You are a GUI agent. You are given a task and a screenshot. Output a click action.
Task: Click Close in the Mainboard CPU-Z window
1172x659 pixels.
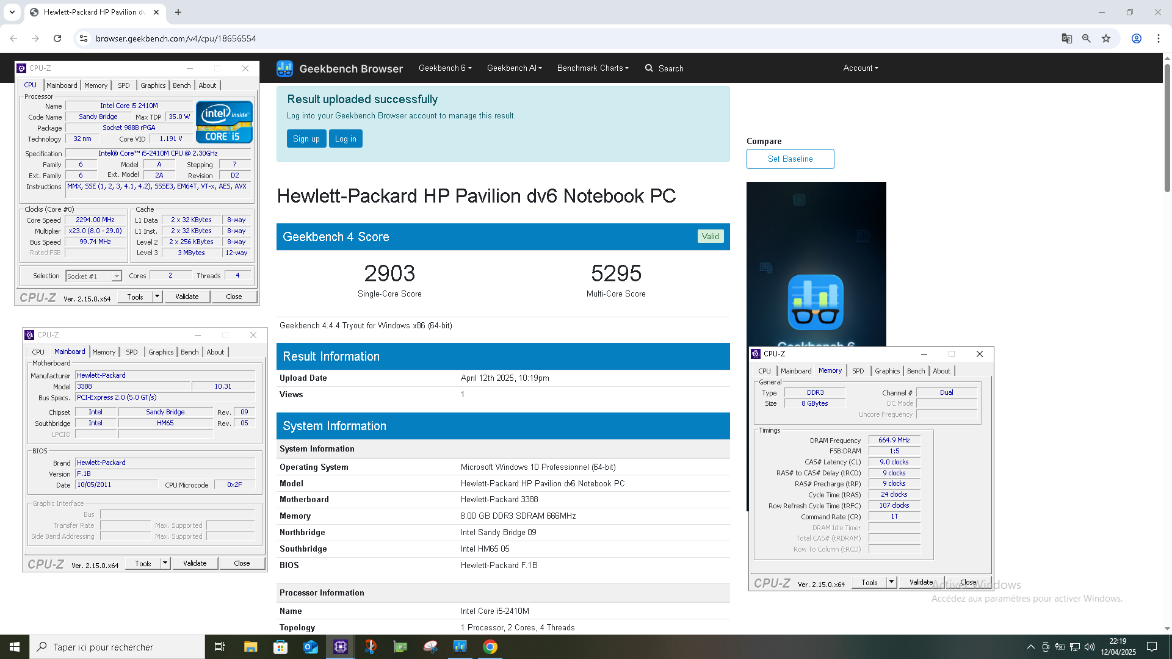[242, 563]
